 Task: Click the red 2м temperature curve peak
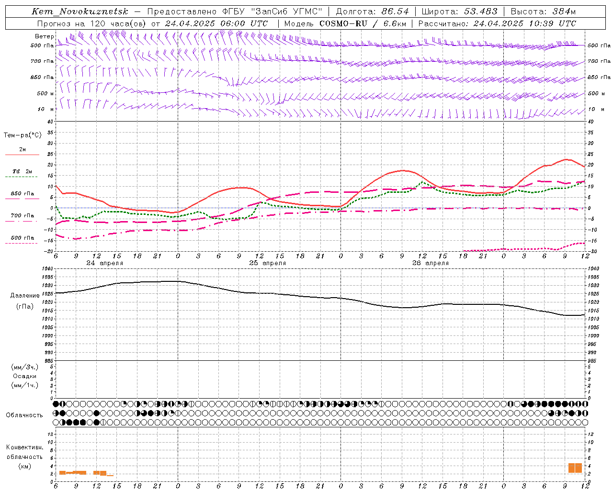(x=566, y=159)
